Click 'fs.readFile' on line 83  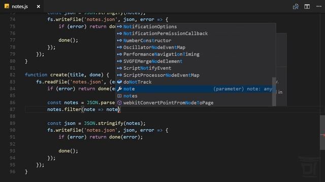pyautogui.click(x=52, y=82)
